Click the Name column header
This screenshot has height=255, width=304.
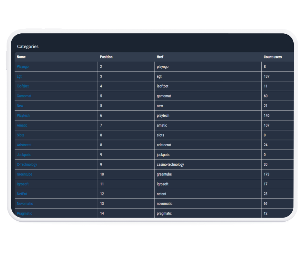[21, 57]
